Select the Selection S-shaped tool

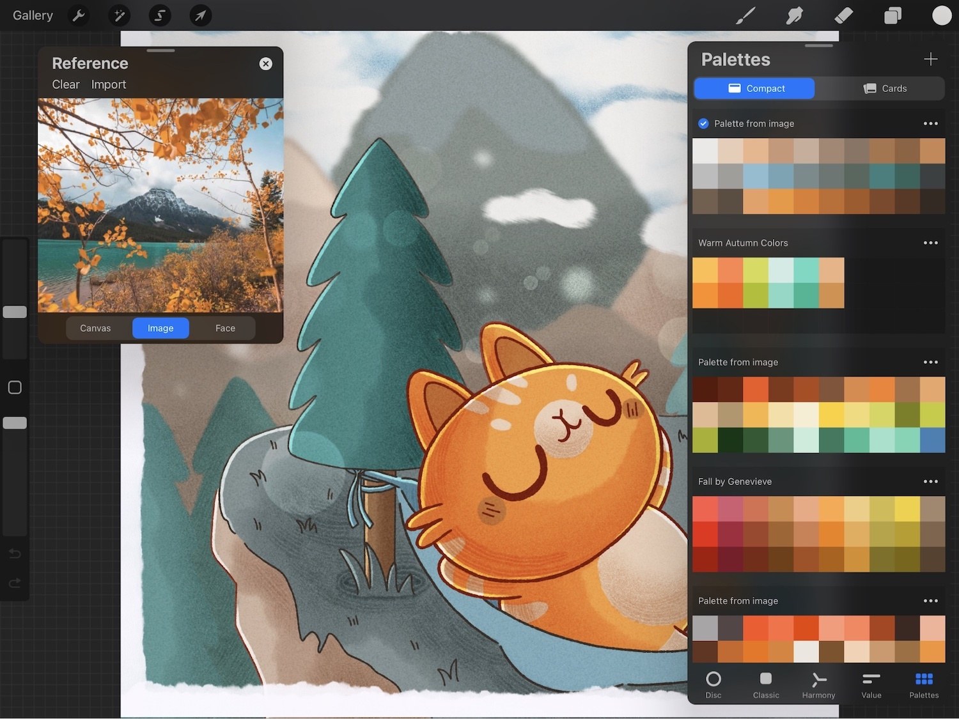[160, 15]
